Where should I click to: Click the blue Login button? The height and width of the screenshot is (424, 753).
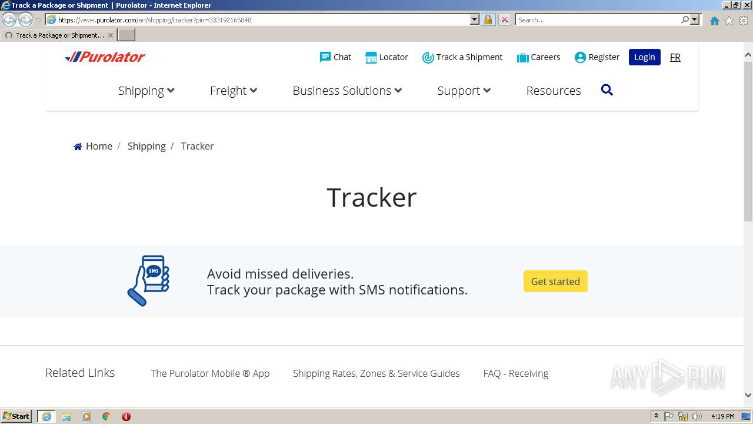click(644, 57)
